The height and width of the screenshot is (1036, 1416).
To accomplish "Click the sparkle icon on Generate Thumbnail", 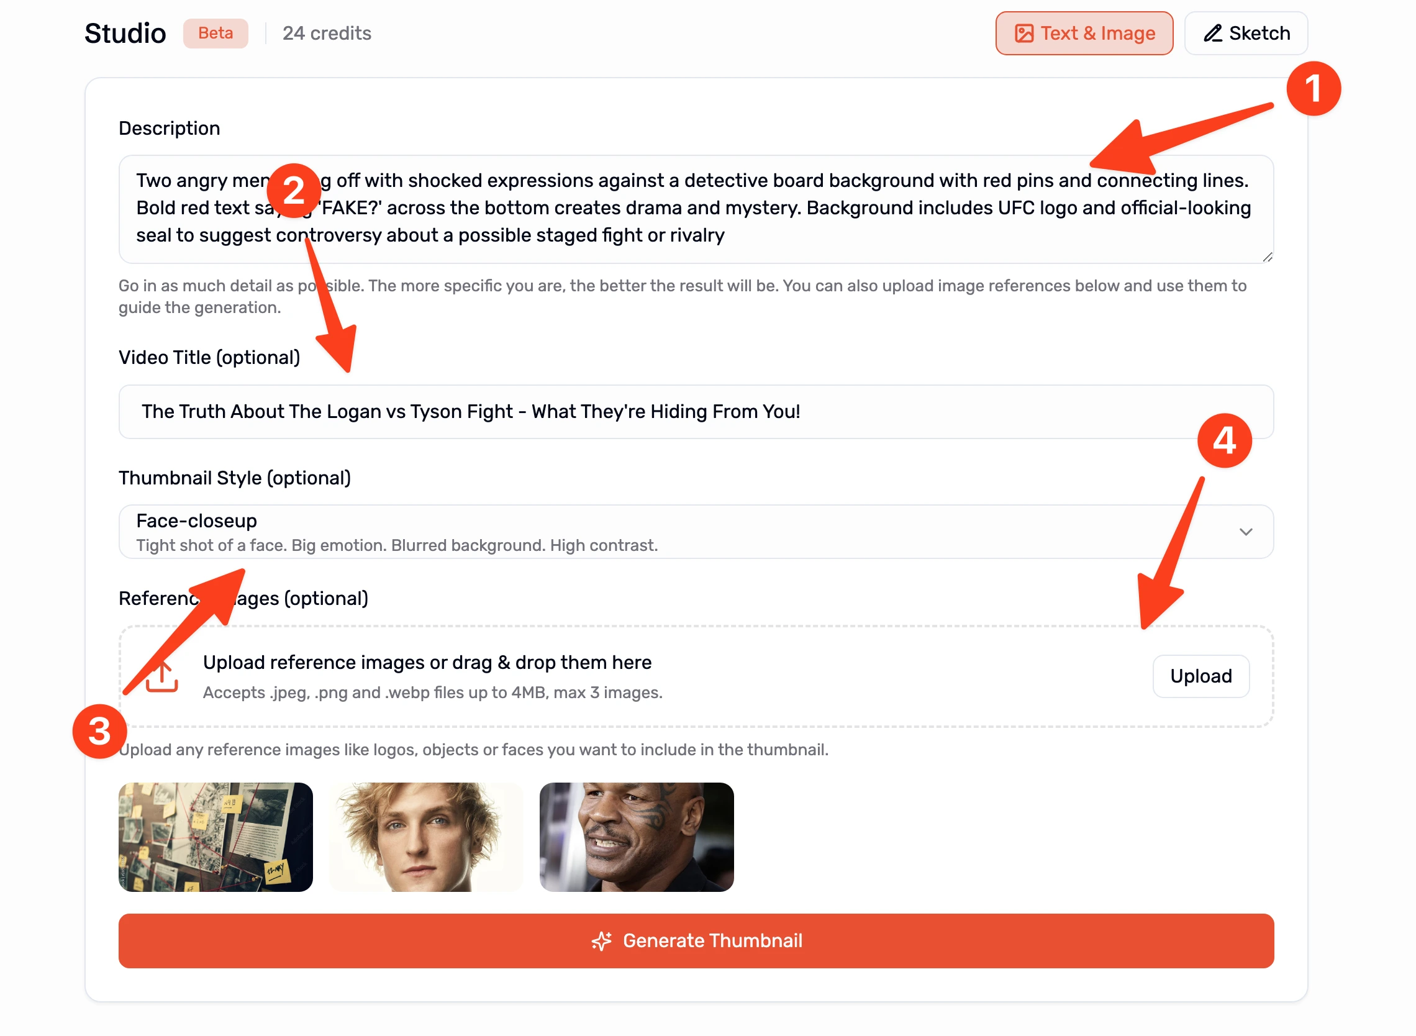I will point(601,941).
